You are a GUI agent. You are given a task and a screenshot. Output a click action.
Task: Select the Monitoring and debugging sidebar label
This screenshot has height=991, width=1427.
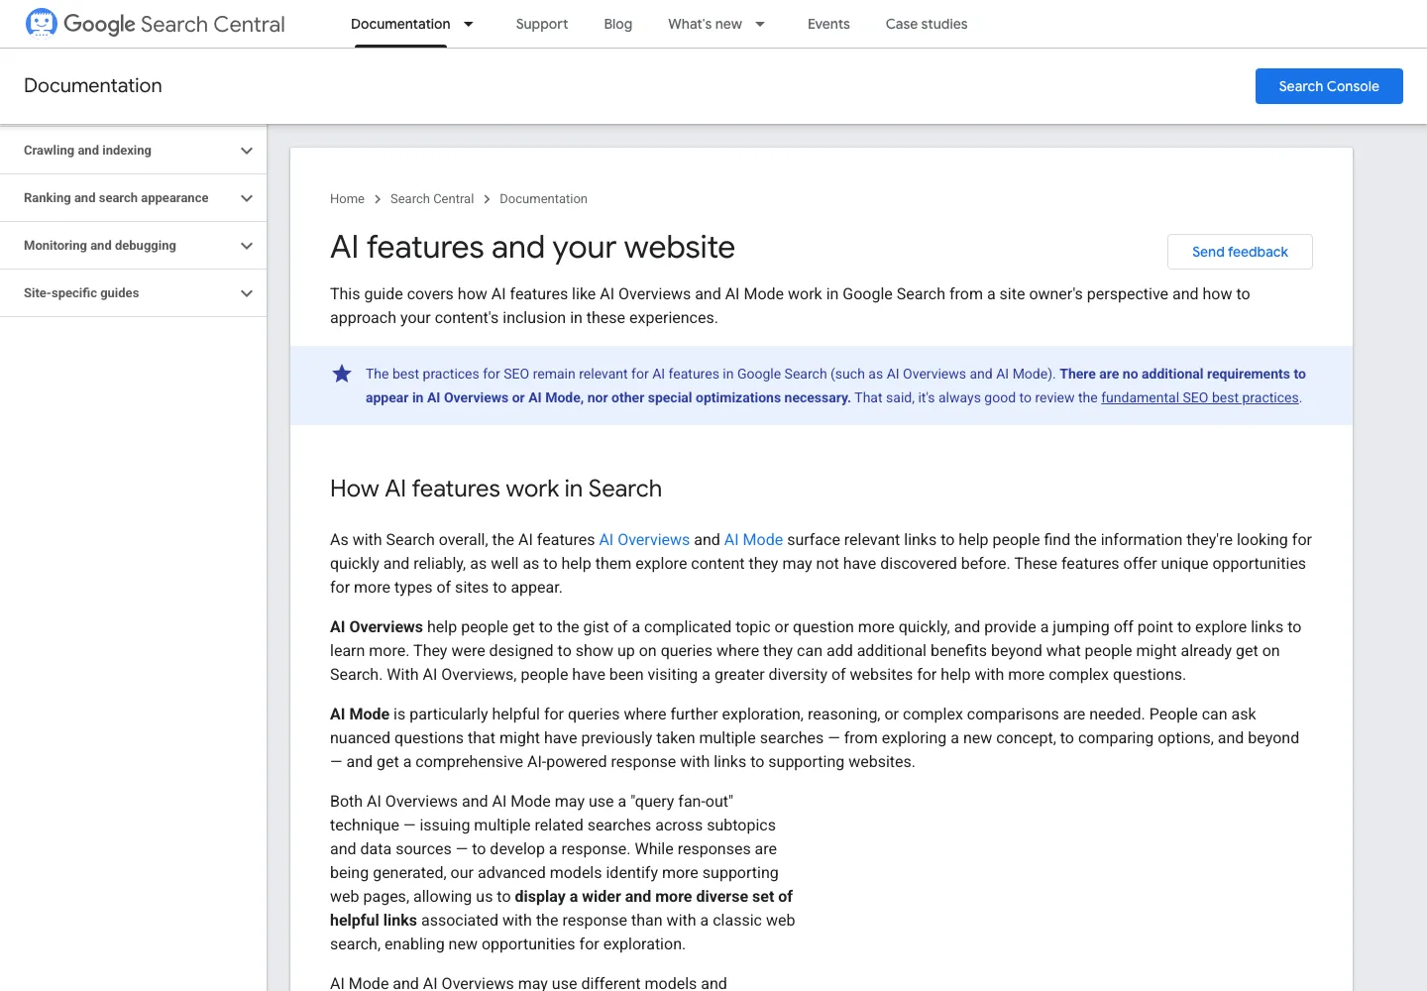(100, 246)
